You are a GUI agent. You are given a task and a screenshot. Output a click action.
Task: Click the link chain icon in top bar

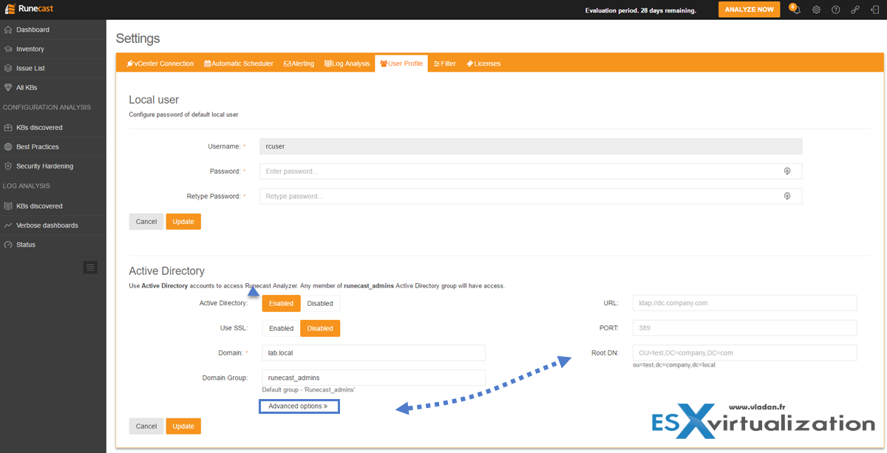pyautogui.click(x=855, y=10)
